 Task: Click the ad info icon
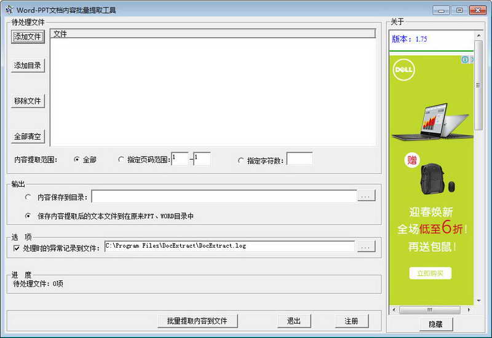(x=464, y=60)
